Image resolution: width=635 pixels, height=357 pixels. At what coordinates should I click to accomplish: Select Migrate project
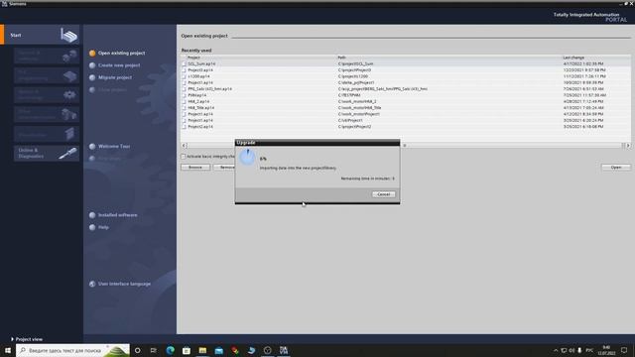click(x=115, y=77)
